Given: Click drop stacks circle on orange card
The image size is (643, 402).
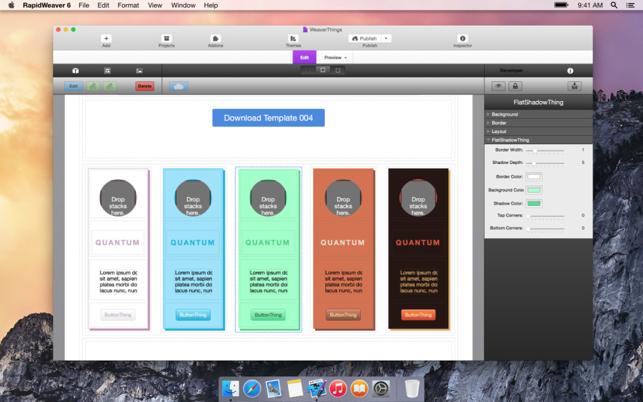Looking at the screenshot, I should (x=343, y=198).
